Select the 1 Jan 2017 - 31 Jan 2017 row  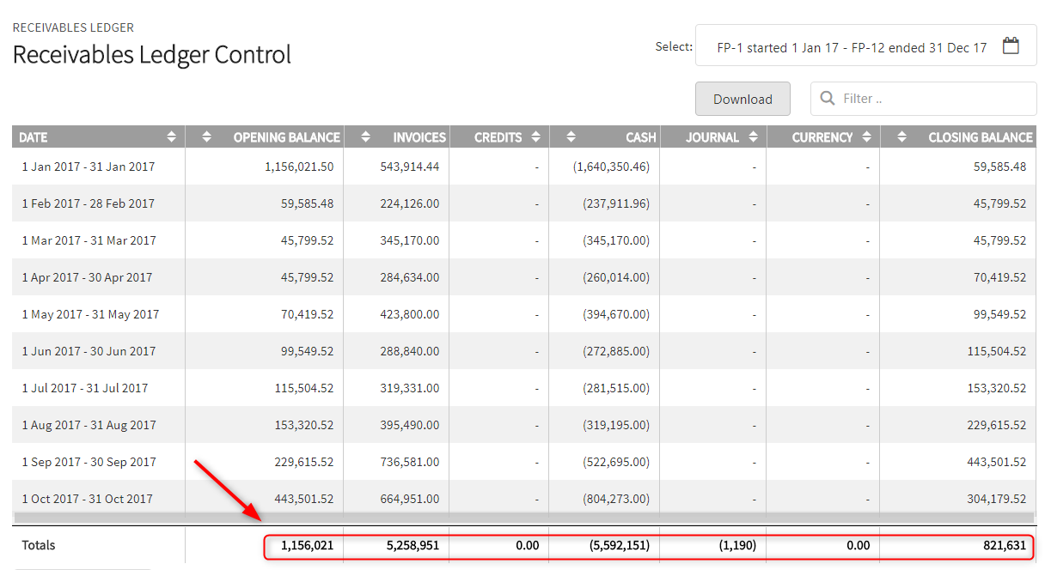coord(523,167)
